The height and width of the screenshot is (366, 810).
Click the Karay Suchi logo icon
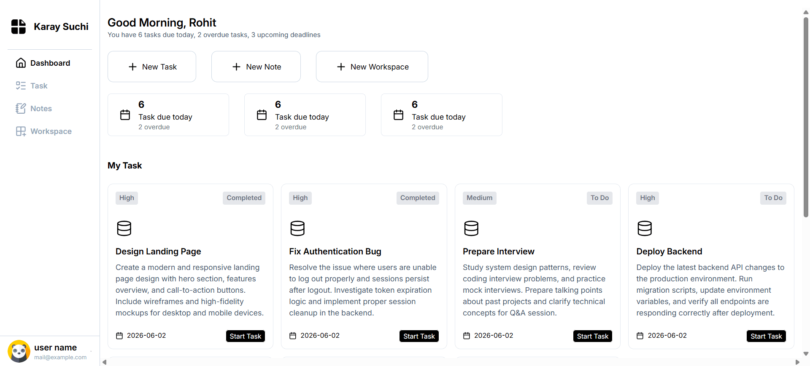tap(19, 27)
